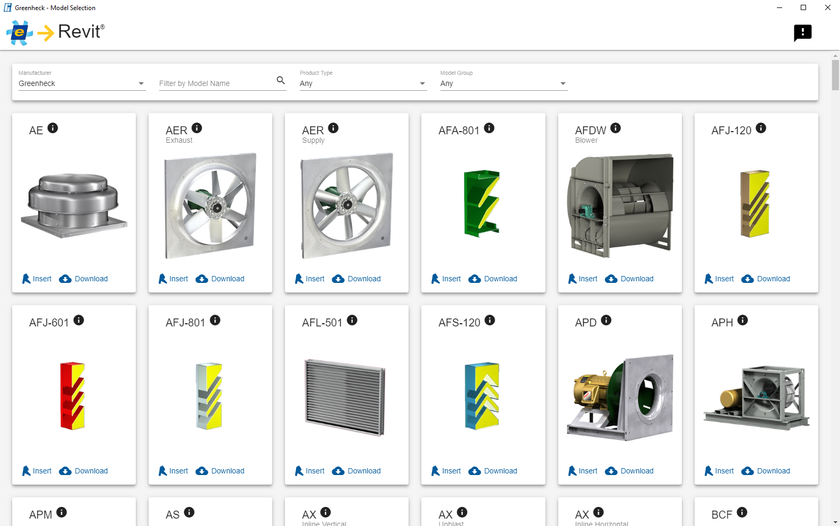Viewport: 840px width, 526px height.
Task: Open the feedback icon in the header
Action: [802, 32]
